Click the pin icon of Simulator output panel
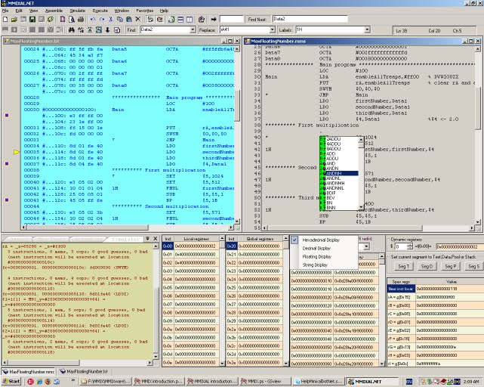The image size is (484, 387). tap(148, 239)
